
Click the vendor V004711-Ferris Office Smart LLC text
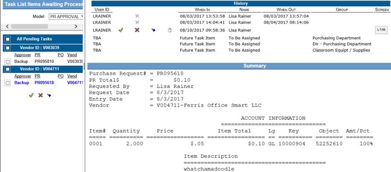tap(209, 105)
